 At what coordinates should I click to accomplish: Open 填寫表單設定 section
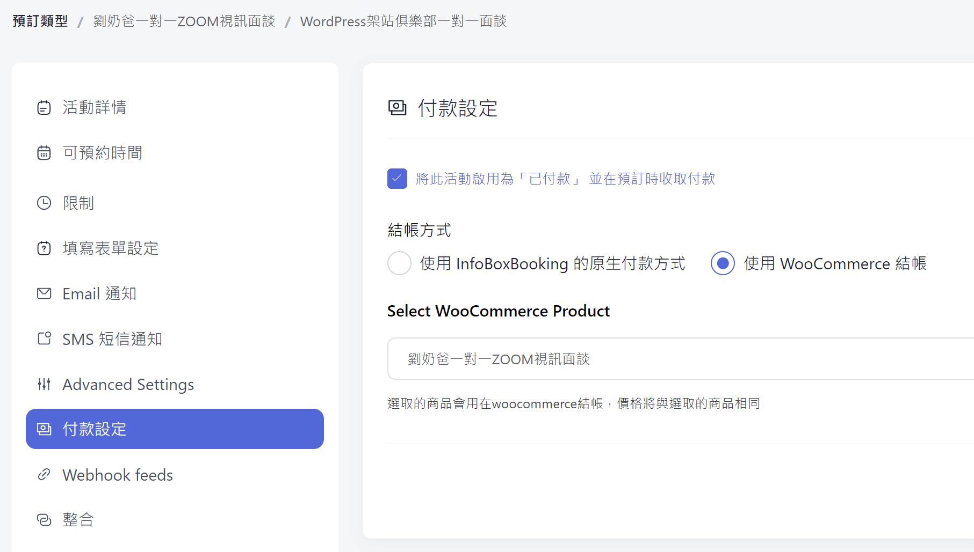175,248
